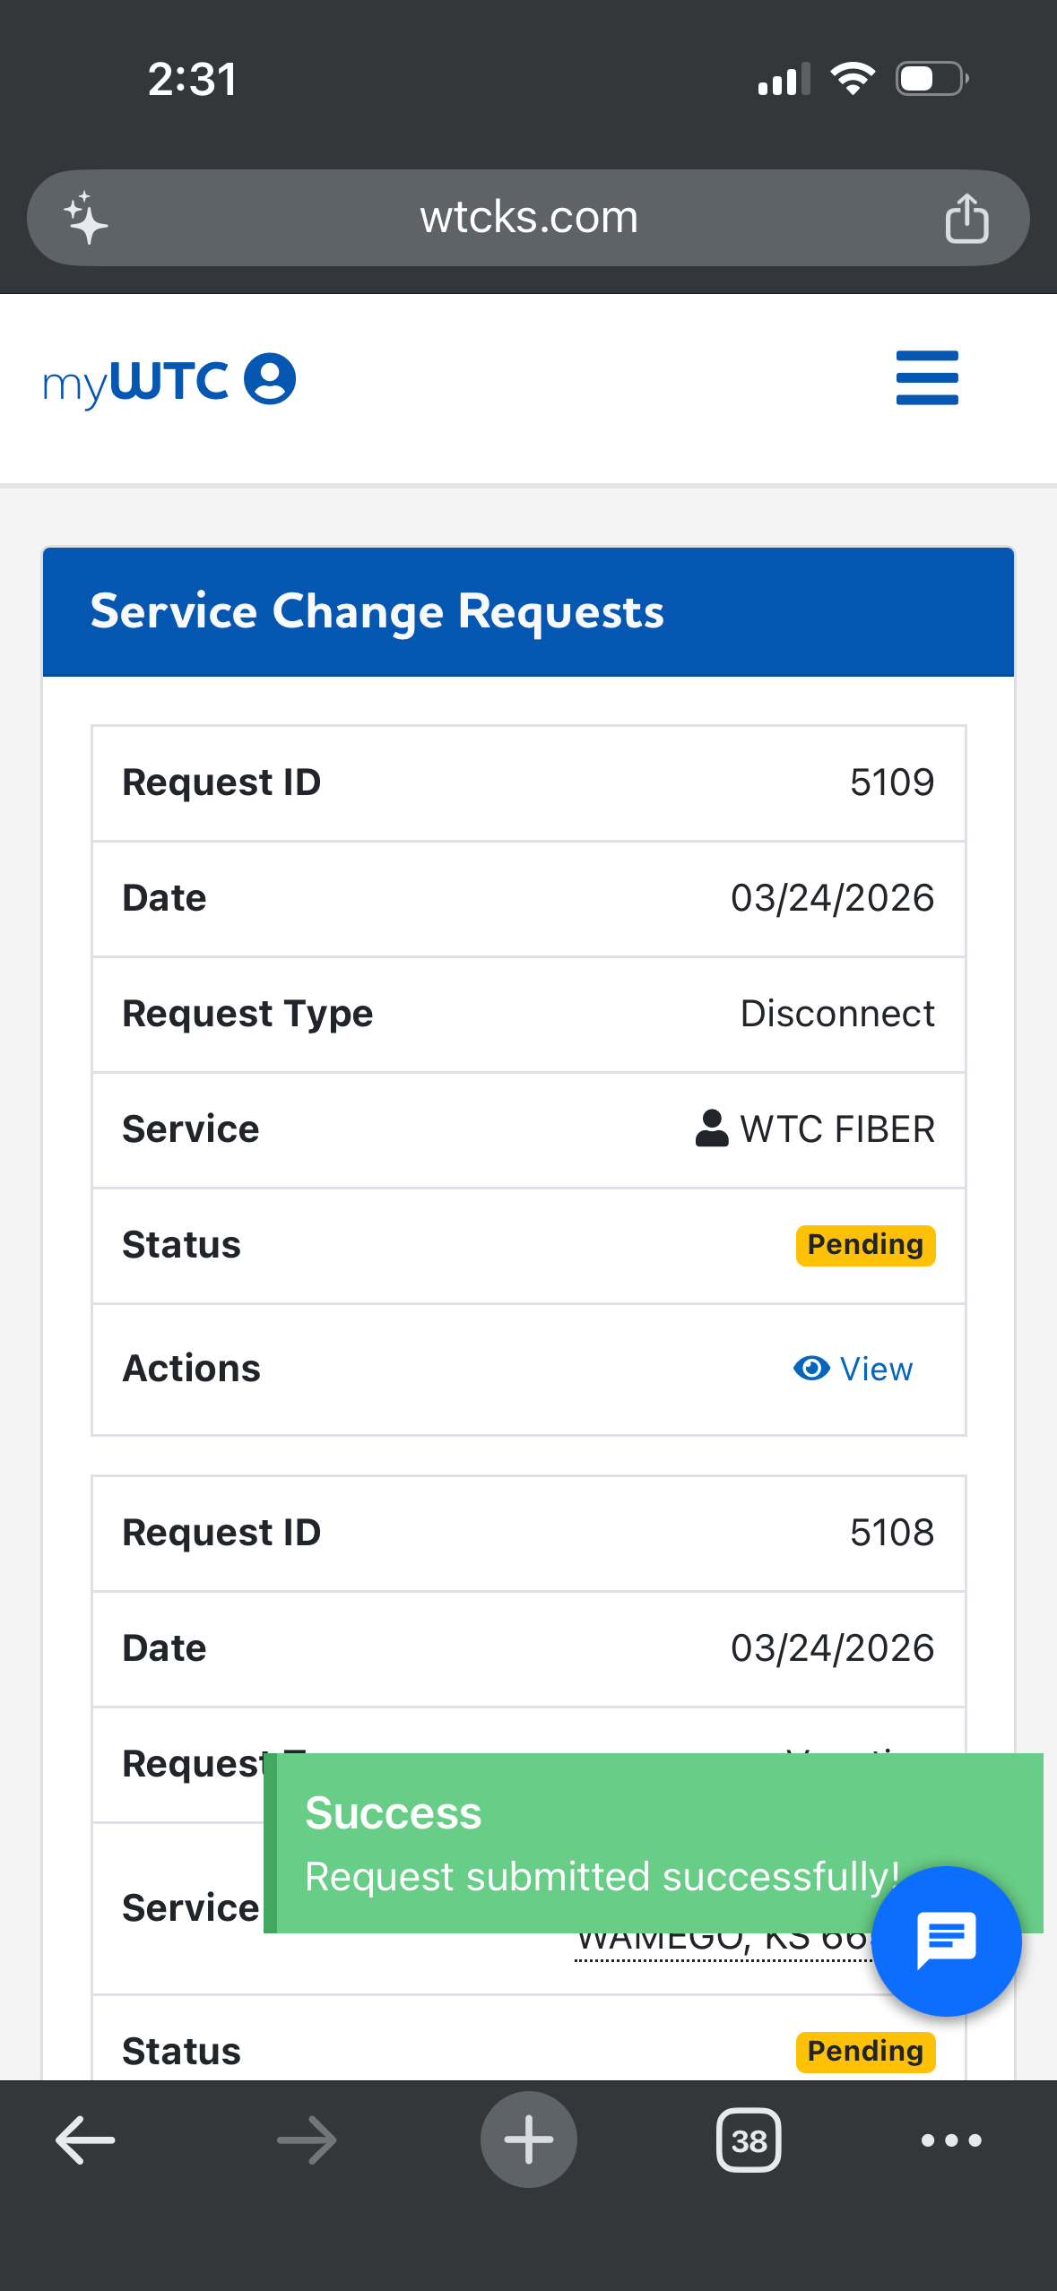Tap the Service Change Requests header
Viewport: 1057px width, 2291px height.
point(377,612)
